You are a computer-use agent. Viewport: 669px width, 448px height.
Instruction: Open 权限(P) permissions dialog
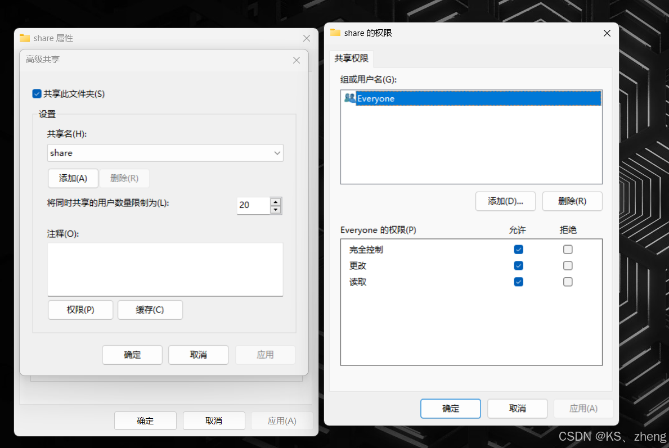(80, 310)
